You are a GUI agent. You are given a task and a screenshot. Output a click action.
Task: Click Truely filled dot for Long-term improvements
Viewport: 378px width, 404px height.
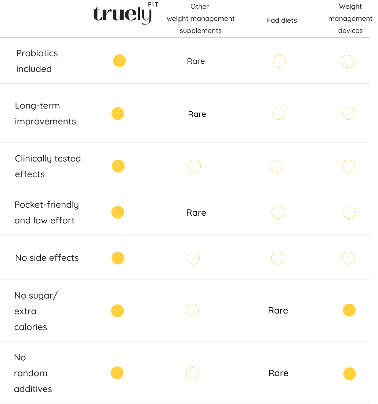click(118, 114)
